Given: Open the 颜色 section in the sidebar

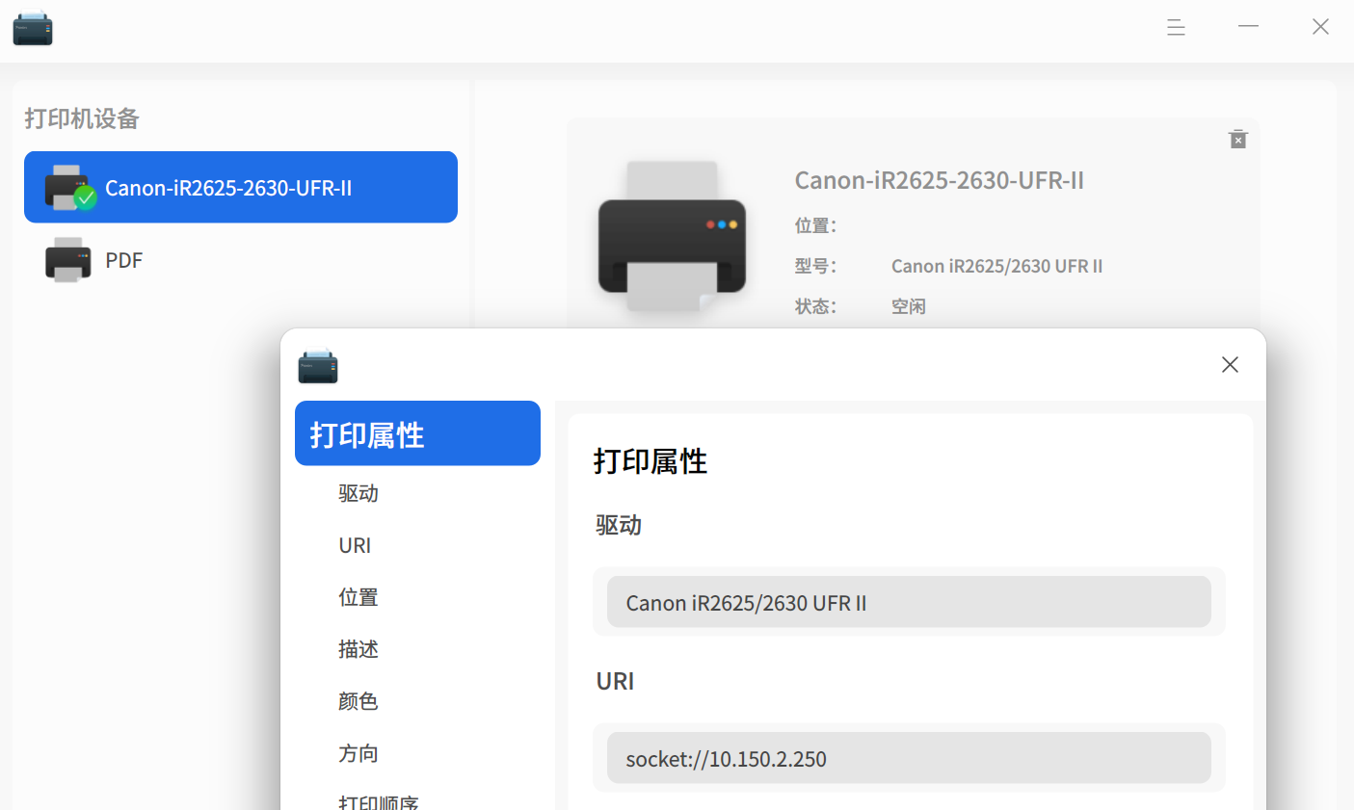Looking at the screenshot, I should [x=358, y=701].
